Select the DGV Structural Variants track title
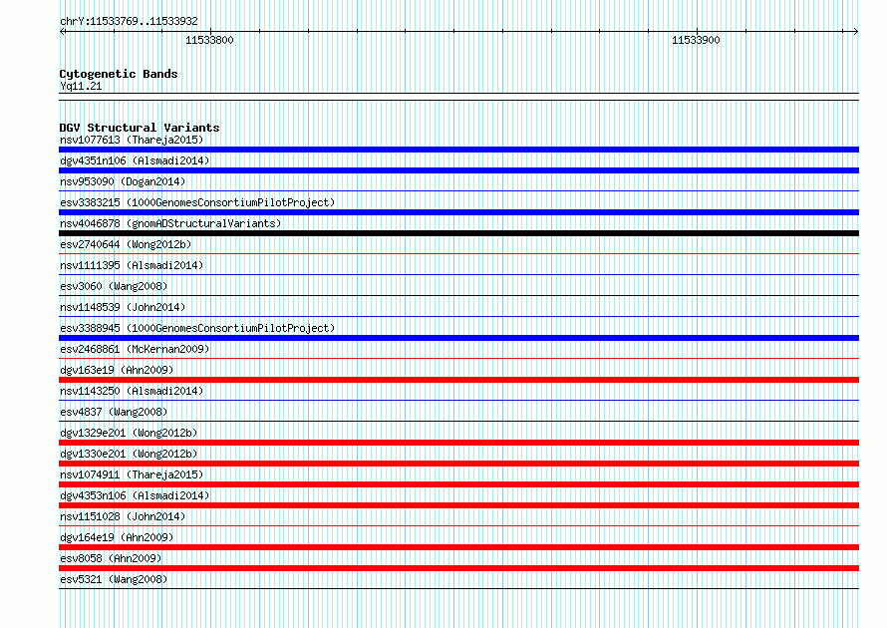 click(x=140, y=128)
